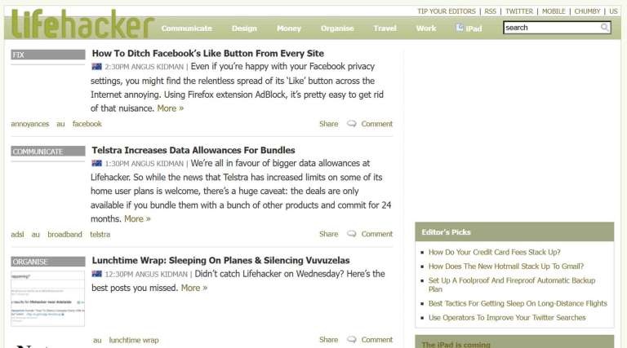The image size is (627, 348).
Task: Click the iPad icon in the navigation bar
Action: click(x=460, y=28)
